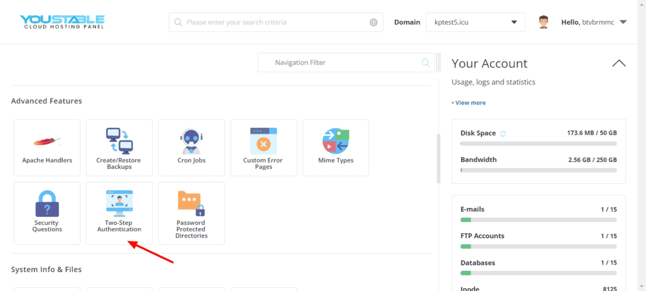Click the search settings gear icon

373,23
